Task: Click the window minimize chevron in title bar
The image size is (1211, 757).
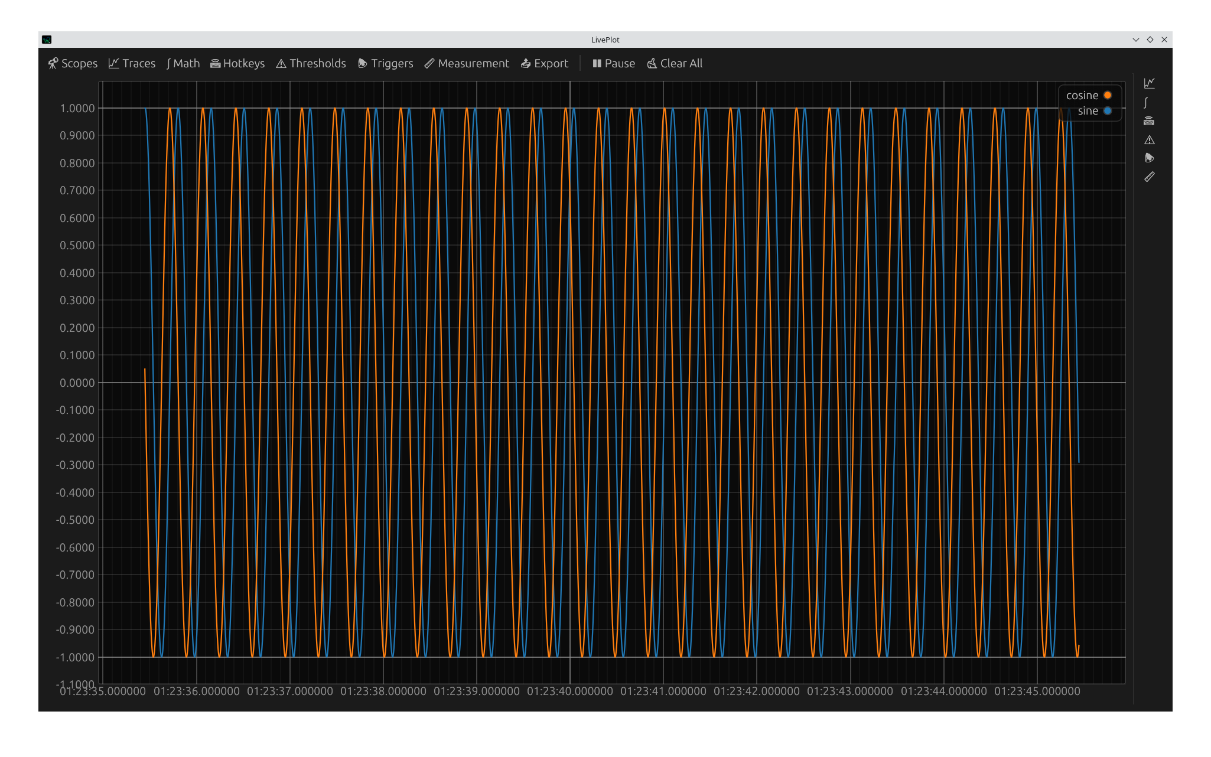Action: point(1135,40)
